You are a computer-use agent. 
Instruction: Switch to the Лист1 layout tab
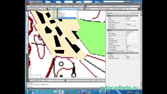point(42,78)
